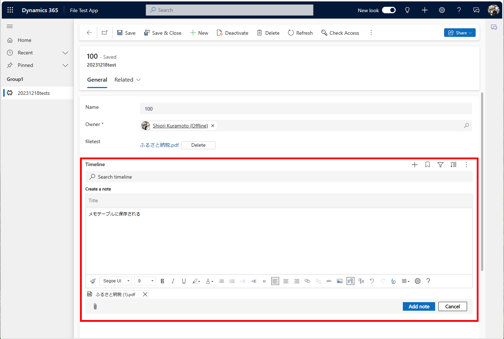Open the Segoe UI font dropdown
Viewport: 504px width, 339px height.
tap(116, 281)
